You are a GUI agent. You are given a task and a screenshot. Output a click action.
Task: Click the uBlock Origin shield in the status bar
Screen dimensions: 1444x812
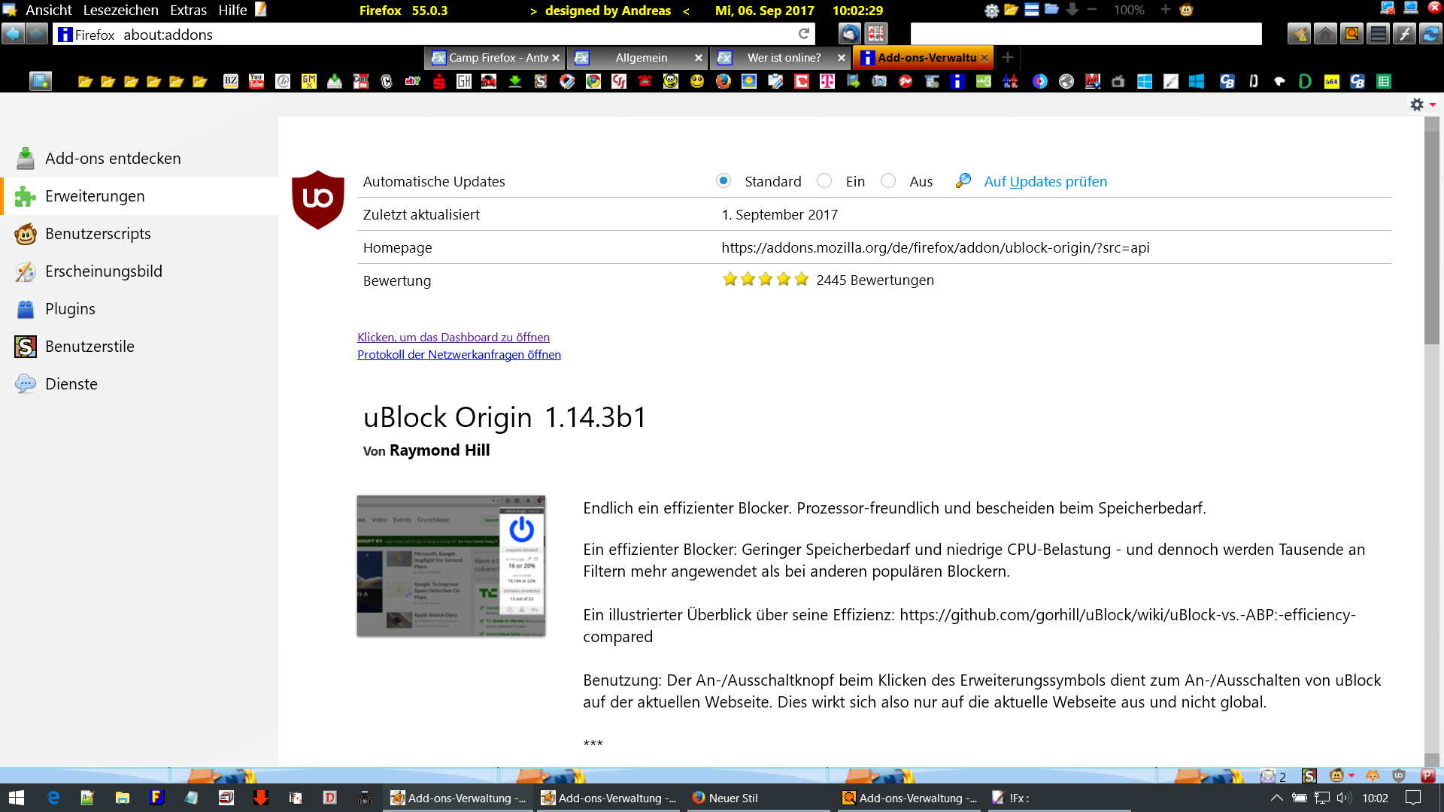[x=1399, y=776]
